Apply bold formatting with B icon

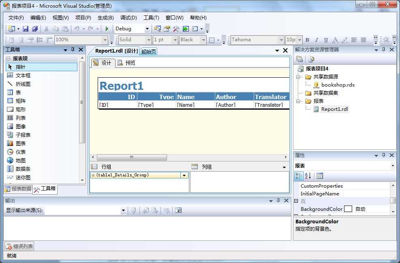pyautogui.click(x=308, y=40)
